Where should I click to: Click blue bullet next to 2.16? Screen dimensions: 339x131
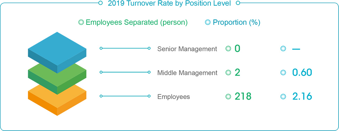pyautogui.click(x=283, y=97)
